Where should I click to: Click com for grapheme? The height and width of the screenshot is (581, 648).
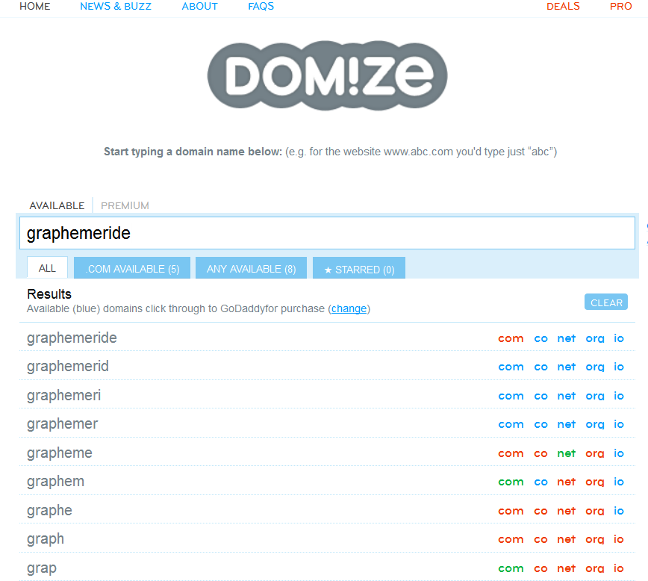click(511, 453)
